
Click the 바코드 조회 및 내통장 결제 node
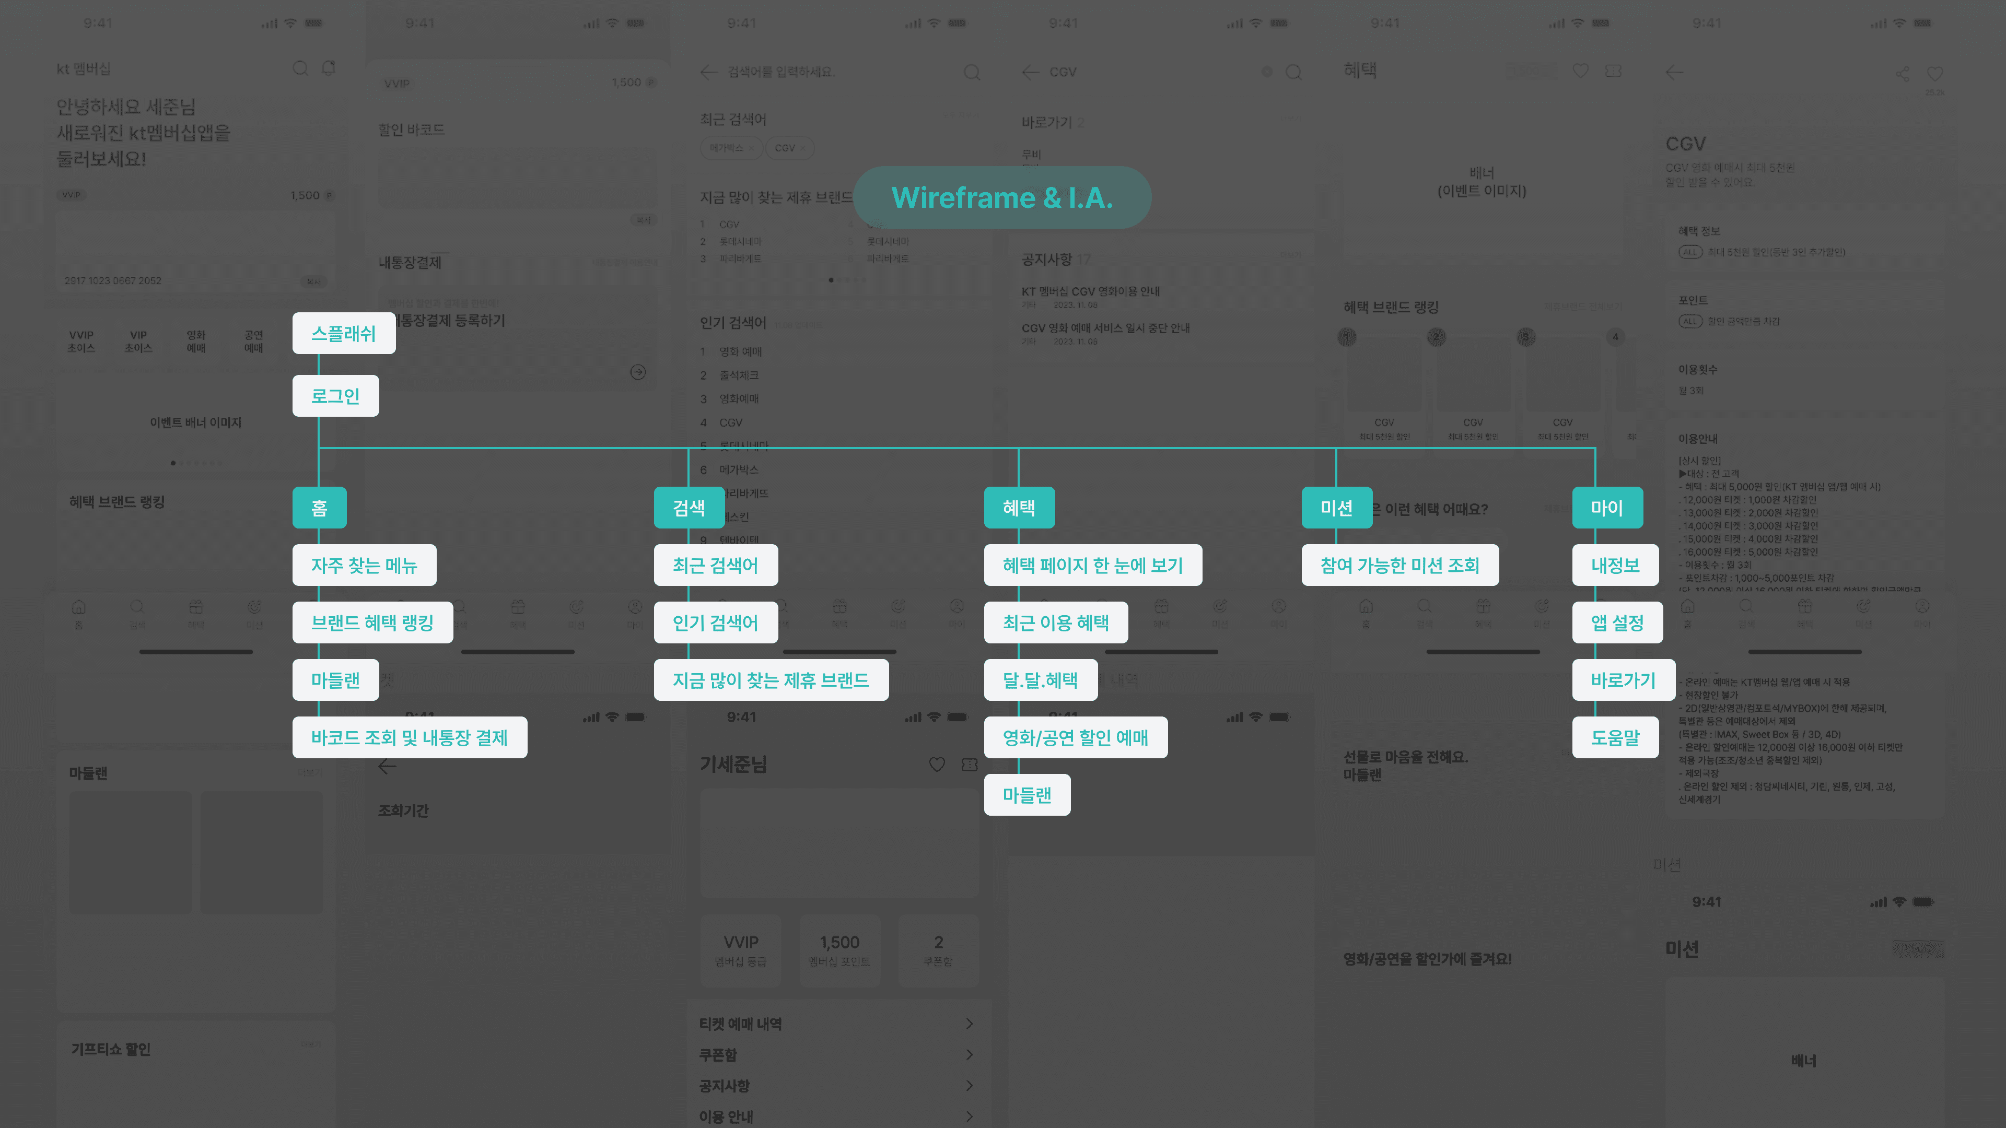click(x=410, y=737)
